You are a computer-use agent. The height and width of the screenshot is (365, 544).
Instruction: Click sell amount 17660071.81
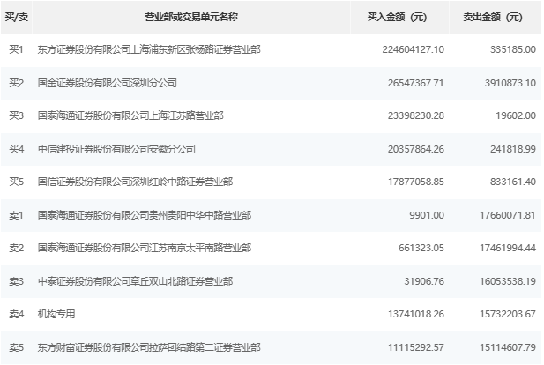click(x=508, y=215)
